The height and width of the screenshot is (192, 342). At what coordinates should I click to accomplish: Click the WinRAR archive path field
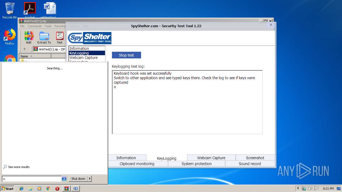49,49
